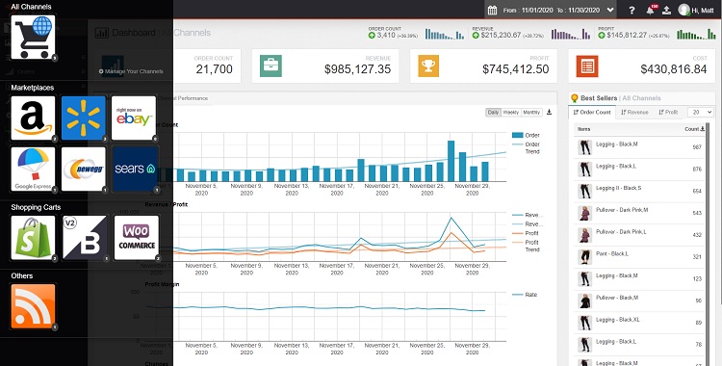
Task: Click the notifications bell icon
Action: tap(650, 11)
